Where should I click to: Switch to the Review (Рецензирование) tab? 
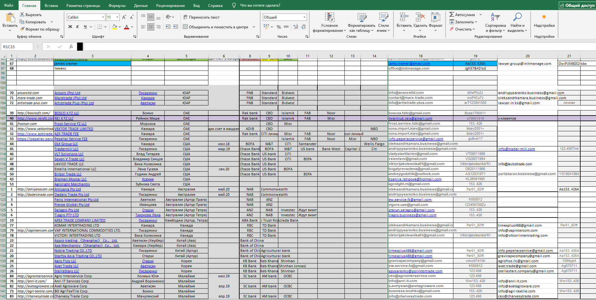170,5
